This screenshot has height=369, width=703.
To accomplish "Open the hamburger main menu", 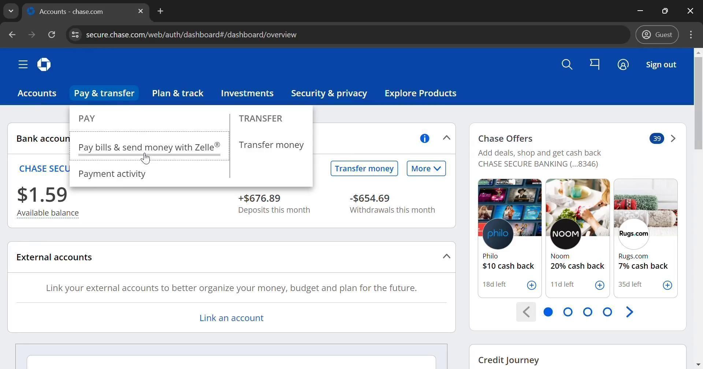I will (x=23, y=65).
